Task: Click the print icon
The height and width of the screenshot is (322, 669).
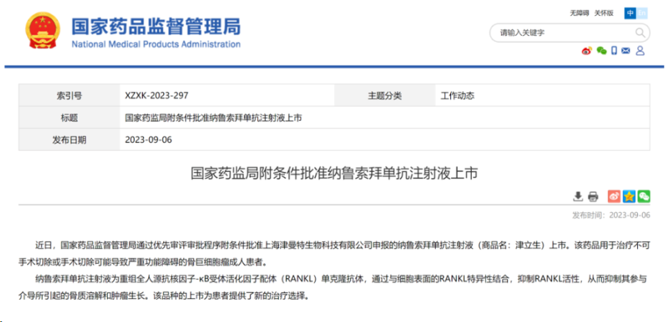Action: (x=593, y=196)
